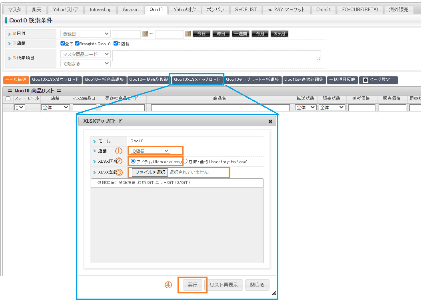Click the マスタ商品コード column filter field
The height and width of the screenshot is (303, 421).
pos(85,108)
